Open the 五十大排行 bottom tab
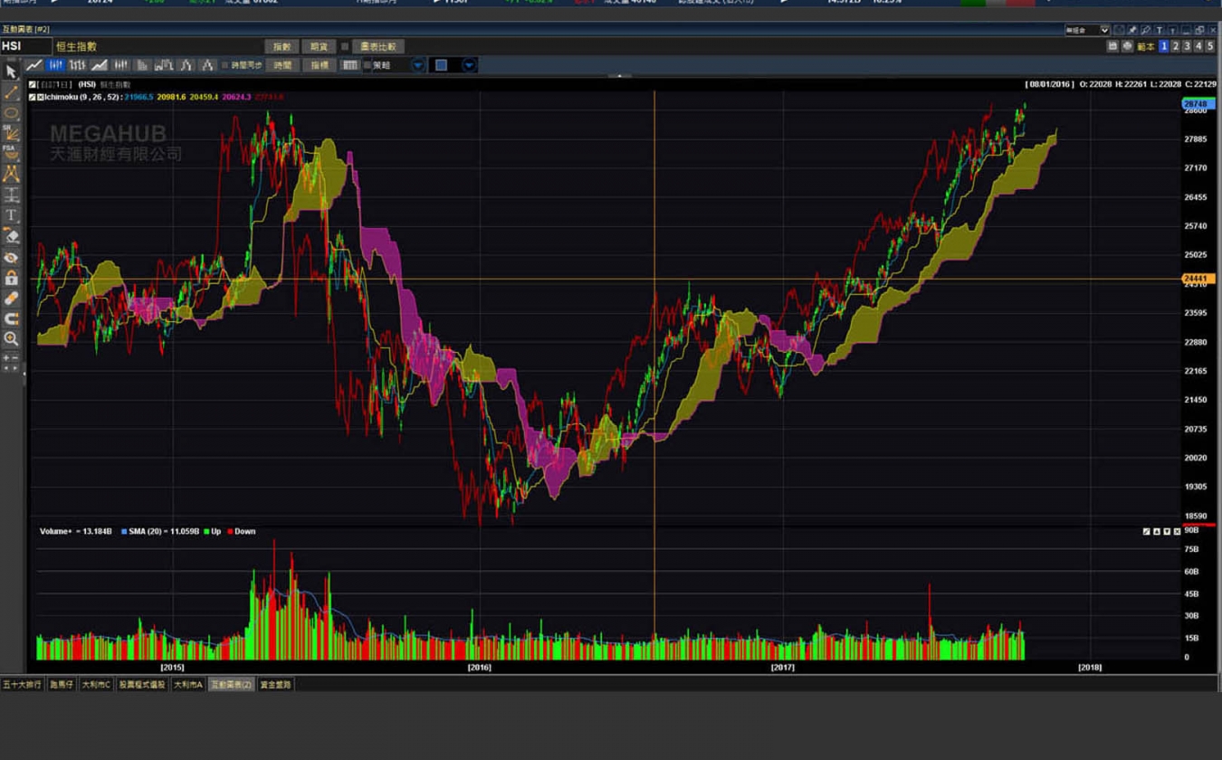Image resolution: width=1222 pixels, height=760 pixels. pos(22,685)
